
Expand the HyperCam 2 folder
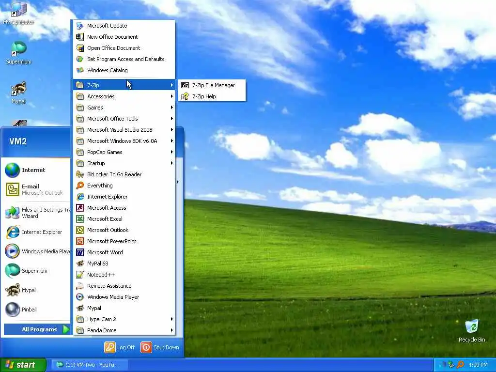point(124,319)
